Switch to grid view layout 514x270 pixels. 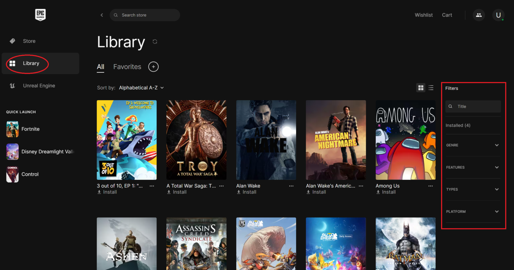(x=421, y=88)
